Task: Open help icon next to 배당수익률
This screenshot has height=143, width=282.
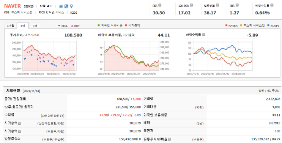Action: (x=272, y=5)
